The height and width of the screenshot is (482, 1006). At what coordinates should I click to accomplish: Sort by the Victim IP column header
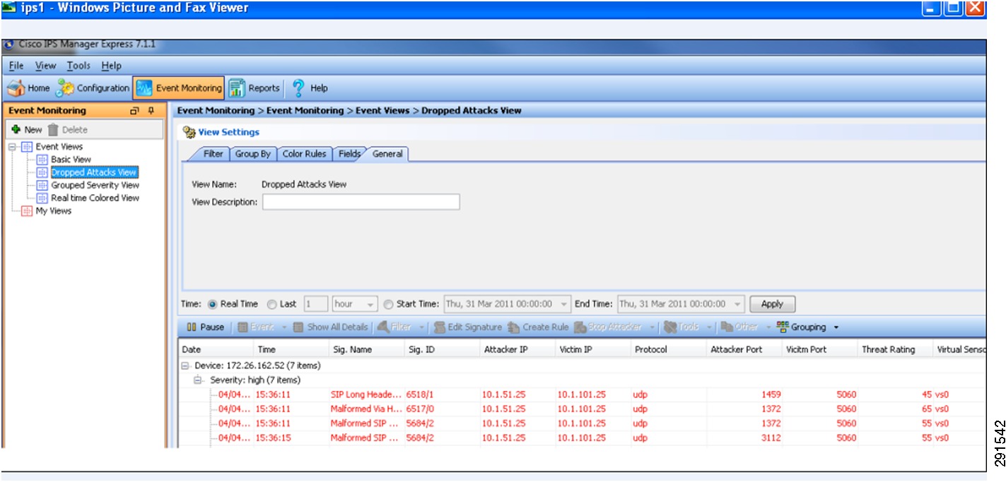click(x=593, y=349)
